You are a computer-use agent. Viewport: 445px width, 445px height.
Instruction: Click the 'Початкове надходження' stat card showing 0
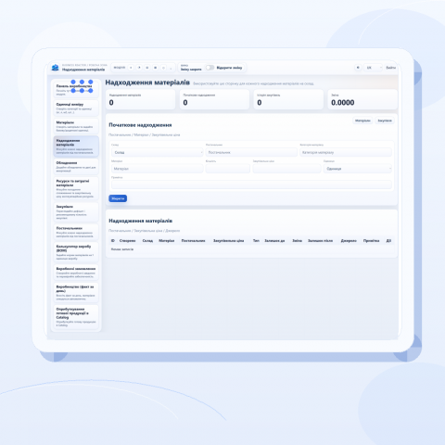click(214, 99)
